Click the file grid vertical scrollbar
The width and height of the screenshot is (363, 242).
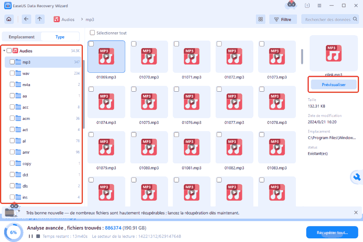(302, 57)
